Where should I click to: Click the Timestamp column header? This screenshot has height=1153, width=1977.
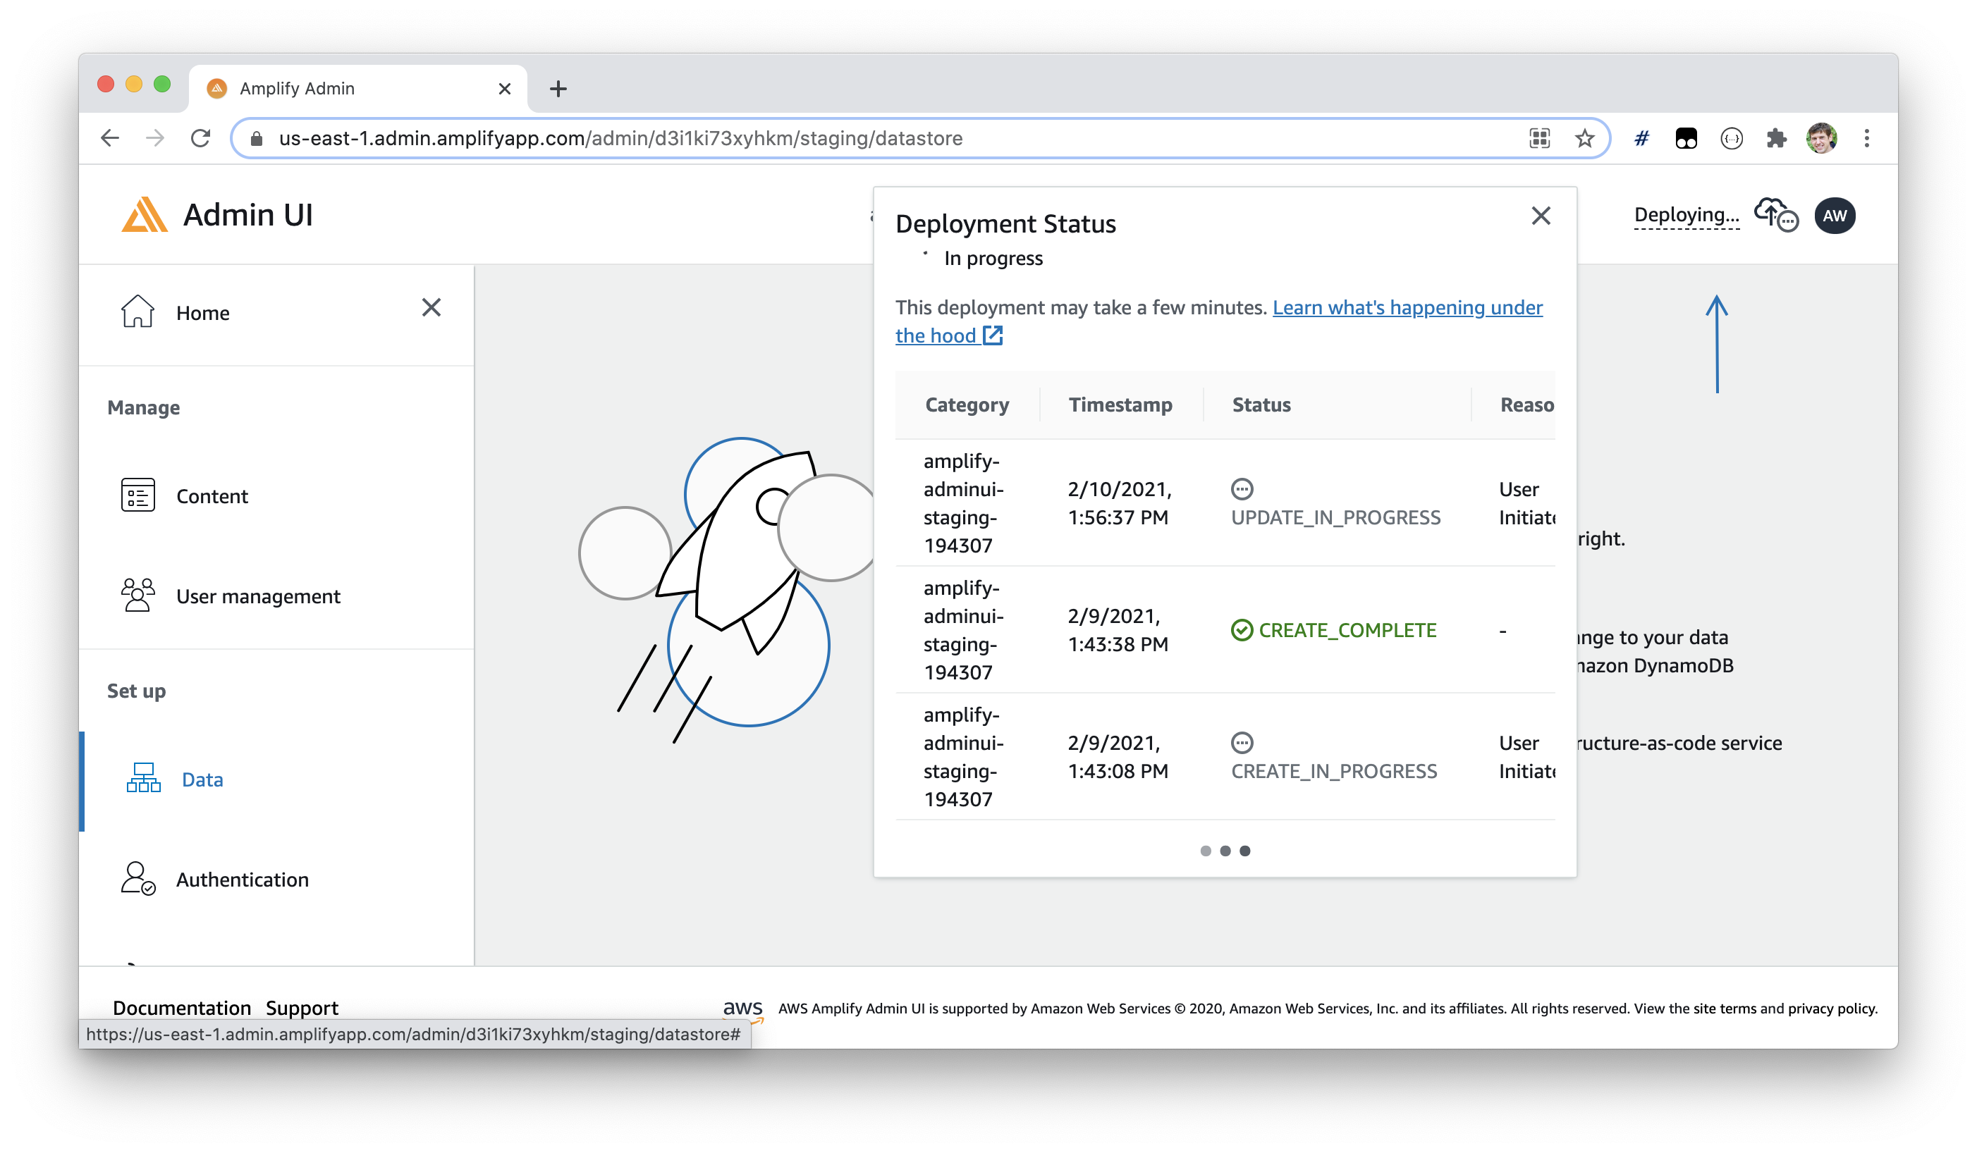point(1120,405)
